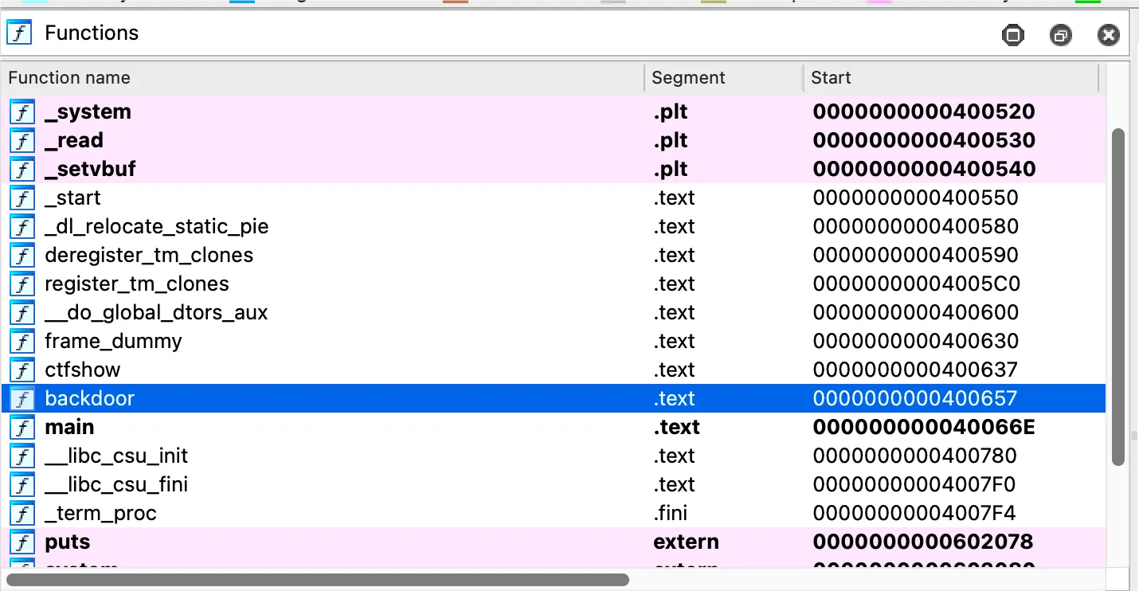Select the register_tm_clones function name
The width and height of the screenshot is (1139, 591).
[137, 284]
